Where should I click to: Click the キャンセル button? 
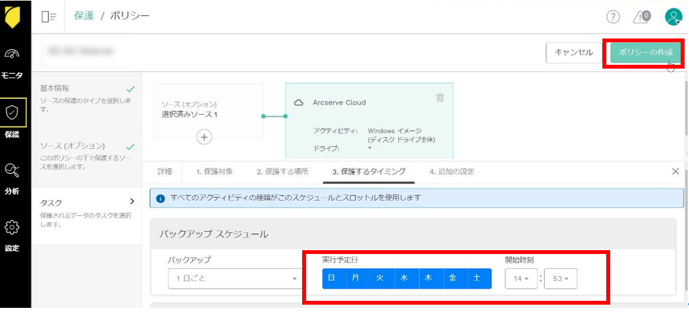pyautogui.click(x=574, y=53)
